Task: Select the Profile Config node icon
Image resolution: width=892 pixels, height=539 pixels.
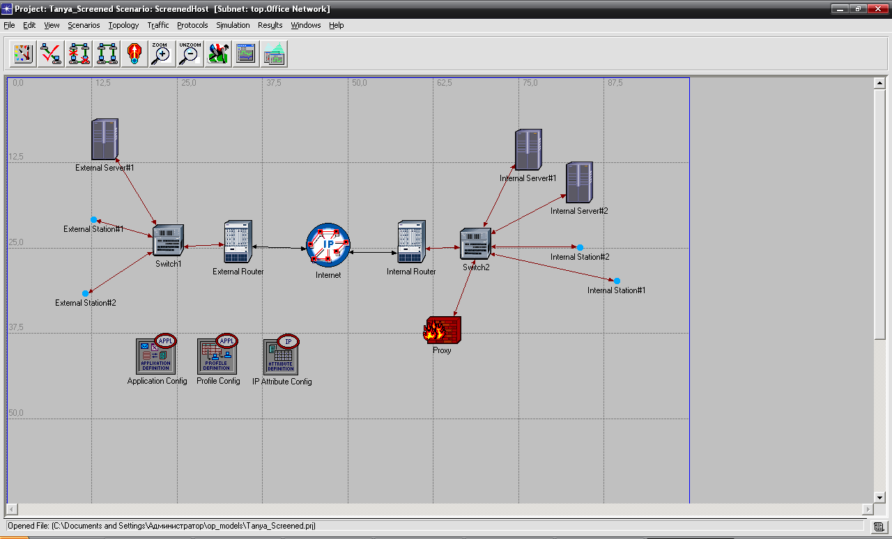Action: click(x=217, y=354)
